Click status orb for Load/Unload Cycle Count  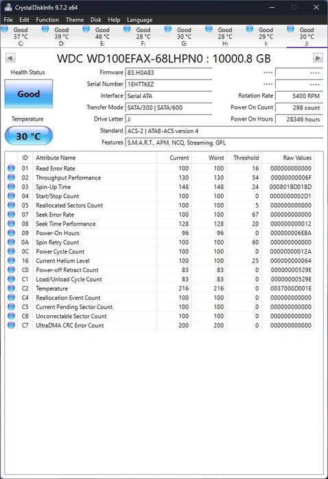click(x=11, y=279)
